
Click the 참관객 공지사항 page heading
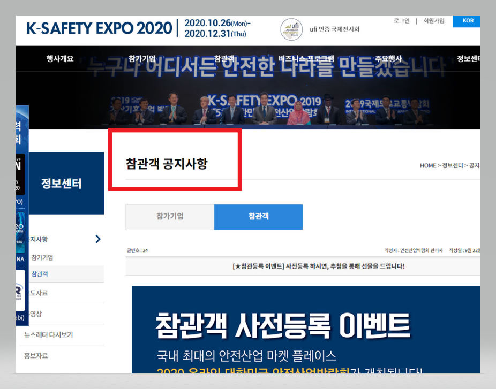[167, 164]
